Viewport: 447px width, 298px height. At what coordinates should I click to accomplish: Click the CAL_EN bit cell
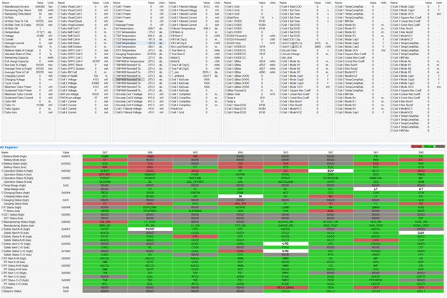click(x=105, y=222)
